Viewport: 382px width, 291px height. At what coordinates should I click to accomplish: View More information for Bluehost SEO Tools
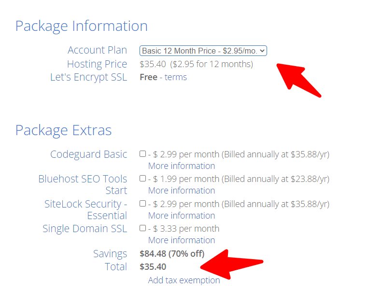(182, 191)
